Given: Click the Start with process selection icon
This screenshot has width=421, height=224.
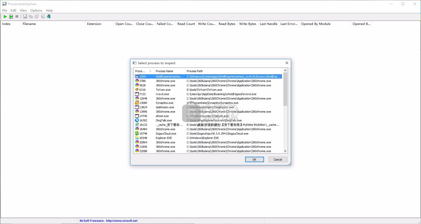Looking at the screenshot, I should pos(11,17).
